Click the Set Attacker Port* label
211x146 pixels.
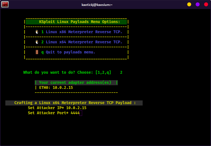[48, 113]
